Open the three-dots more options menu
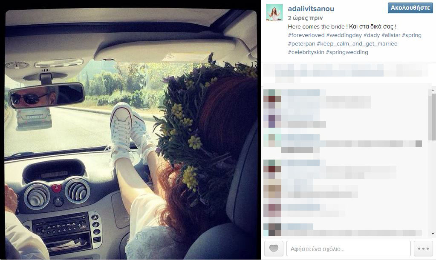Viewport: 436px width, 260px height. pyautogui.click(x=423, y=249)
